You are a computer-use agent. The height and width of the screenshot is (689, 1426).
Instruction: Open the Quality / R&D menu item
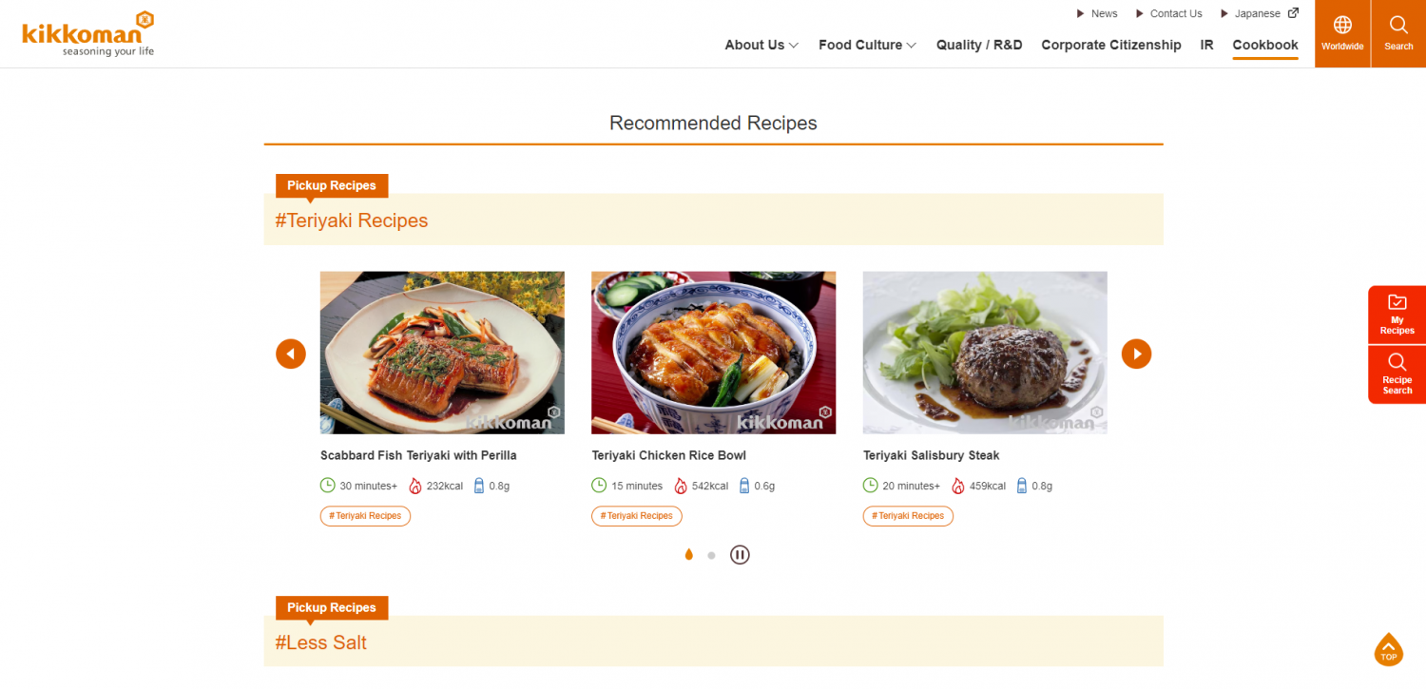979,45
